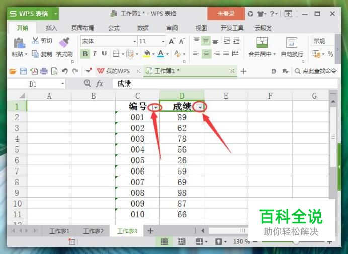The image size is (348, 254).
Task: Add a new sheet with plus button
Action: 150,231
